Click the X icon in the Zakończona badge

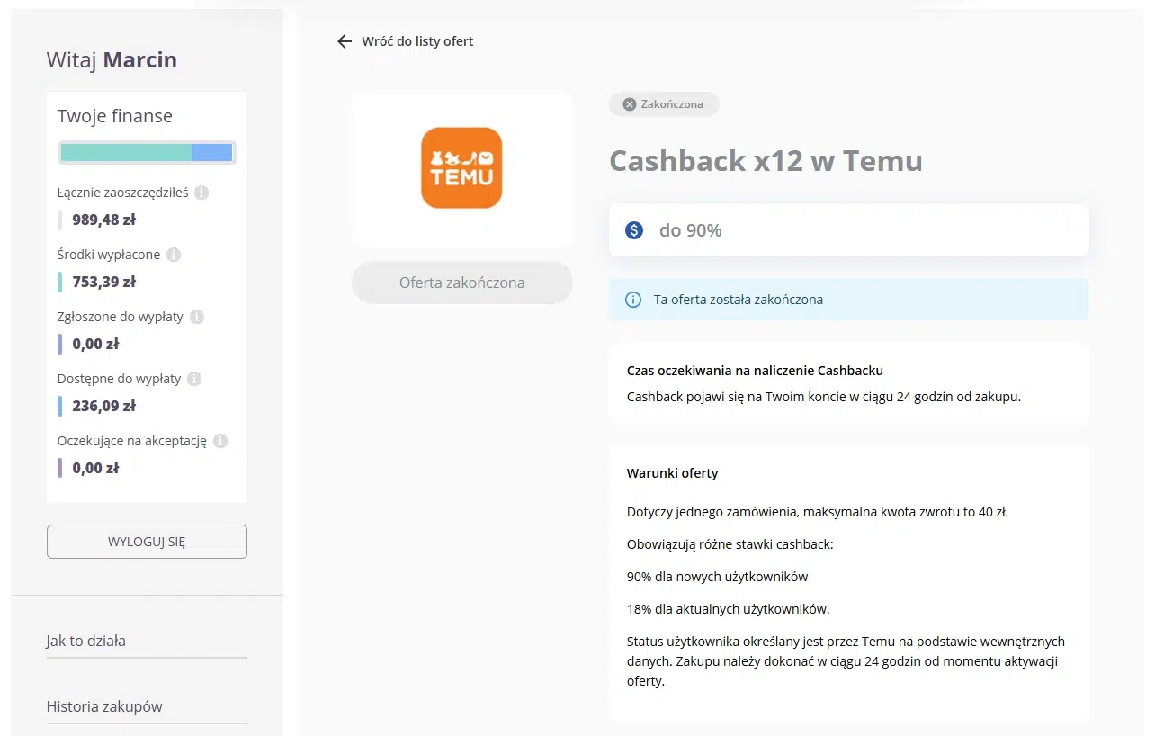[630, 103]
